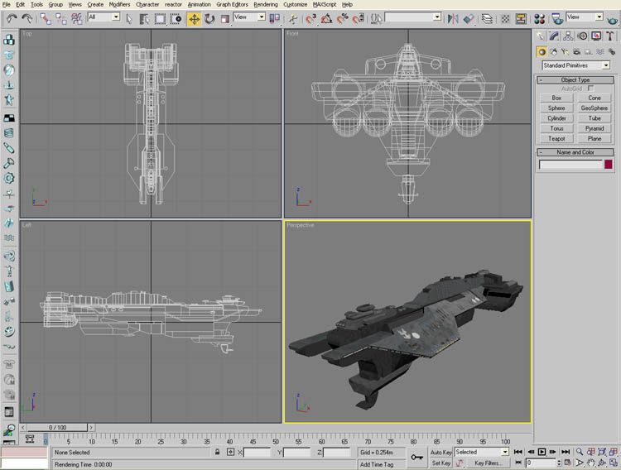Open the Modifiers menu
Image resolution: width=621 pixels, height=470 pixels.
(x=119, y=4)
